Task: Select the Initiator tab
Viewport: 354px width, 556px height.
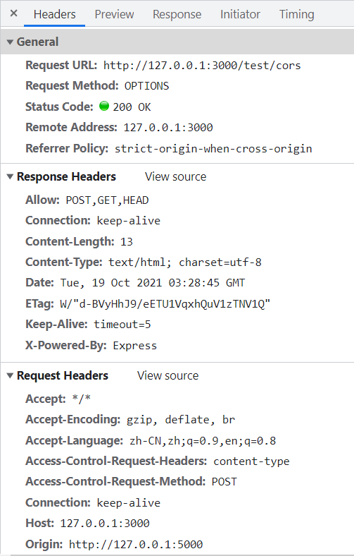Action: [x=240, y=14]
